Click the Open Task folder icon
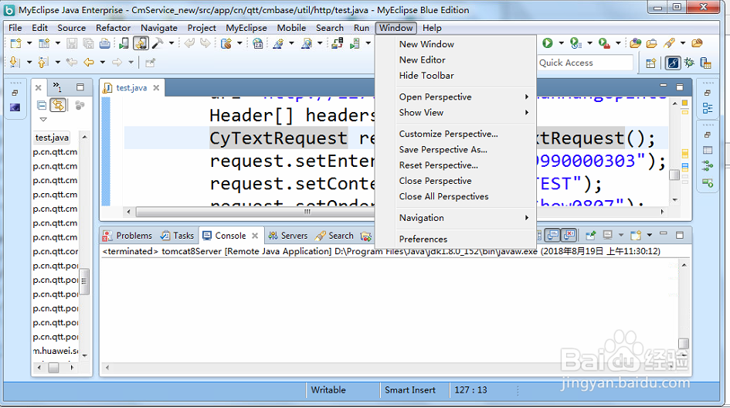The height and width of the screenshot is (408, 730). tap(652, 43)
